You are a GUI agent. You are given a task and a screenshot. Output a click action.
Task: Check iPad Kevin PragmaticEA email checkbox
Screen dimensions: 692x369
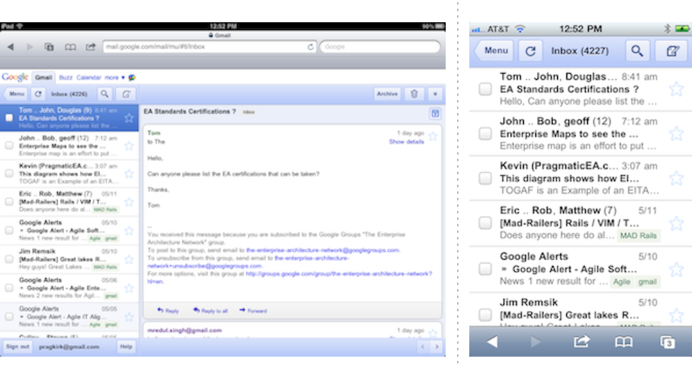(x=9, y=173)
